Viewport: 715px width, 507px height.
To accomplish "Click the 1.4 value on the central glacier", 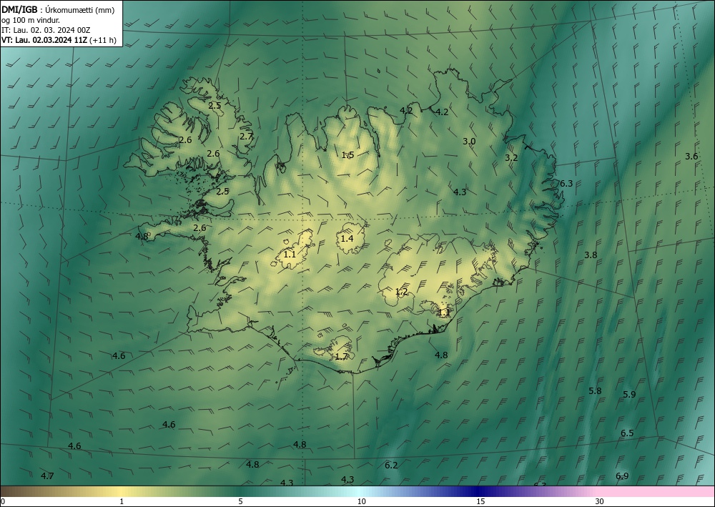I will 347,238.
